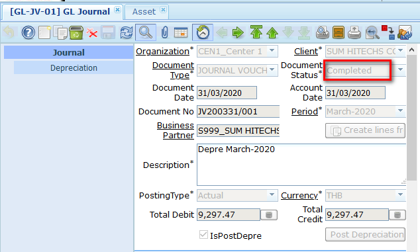Click the Organization label link
The image size is (420, 252).
[162, 51]
